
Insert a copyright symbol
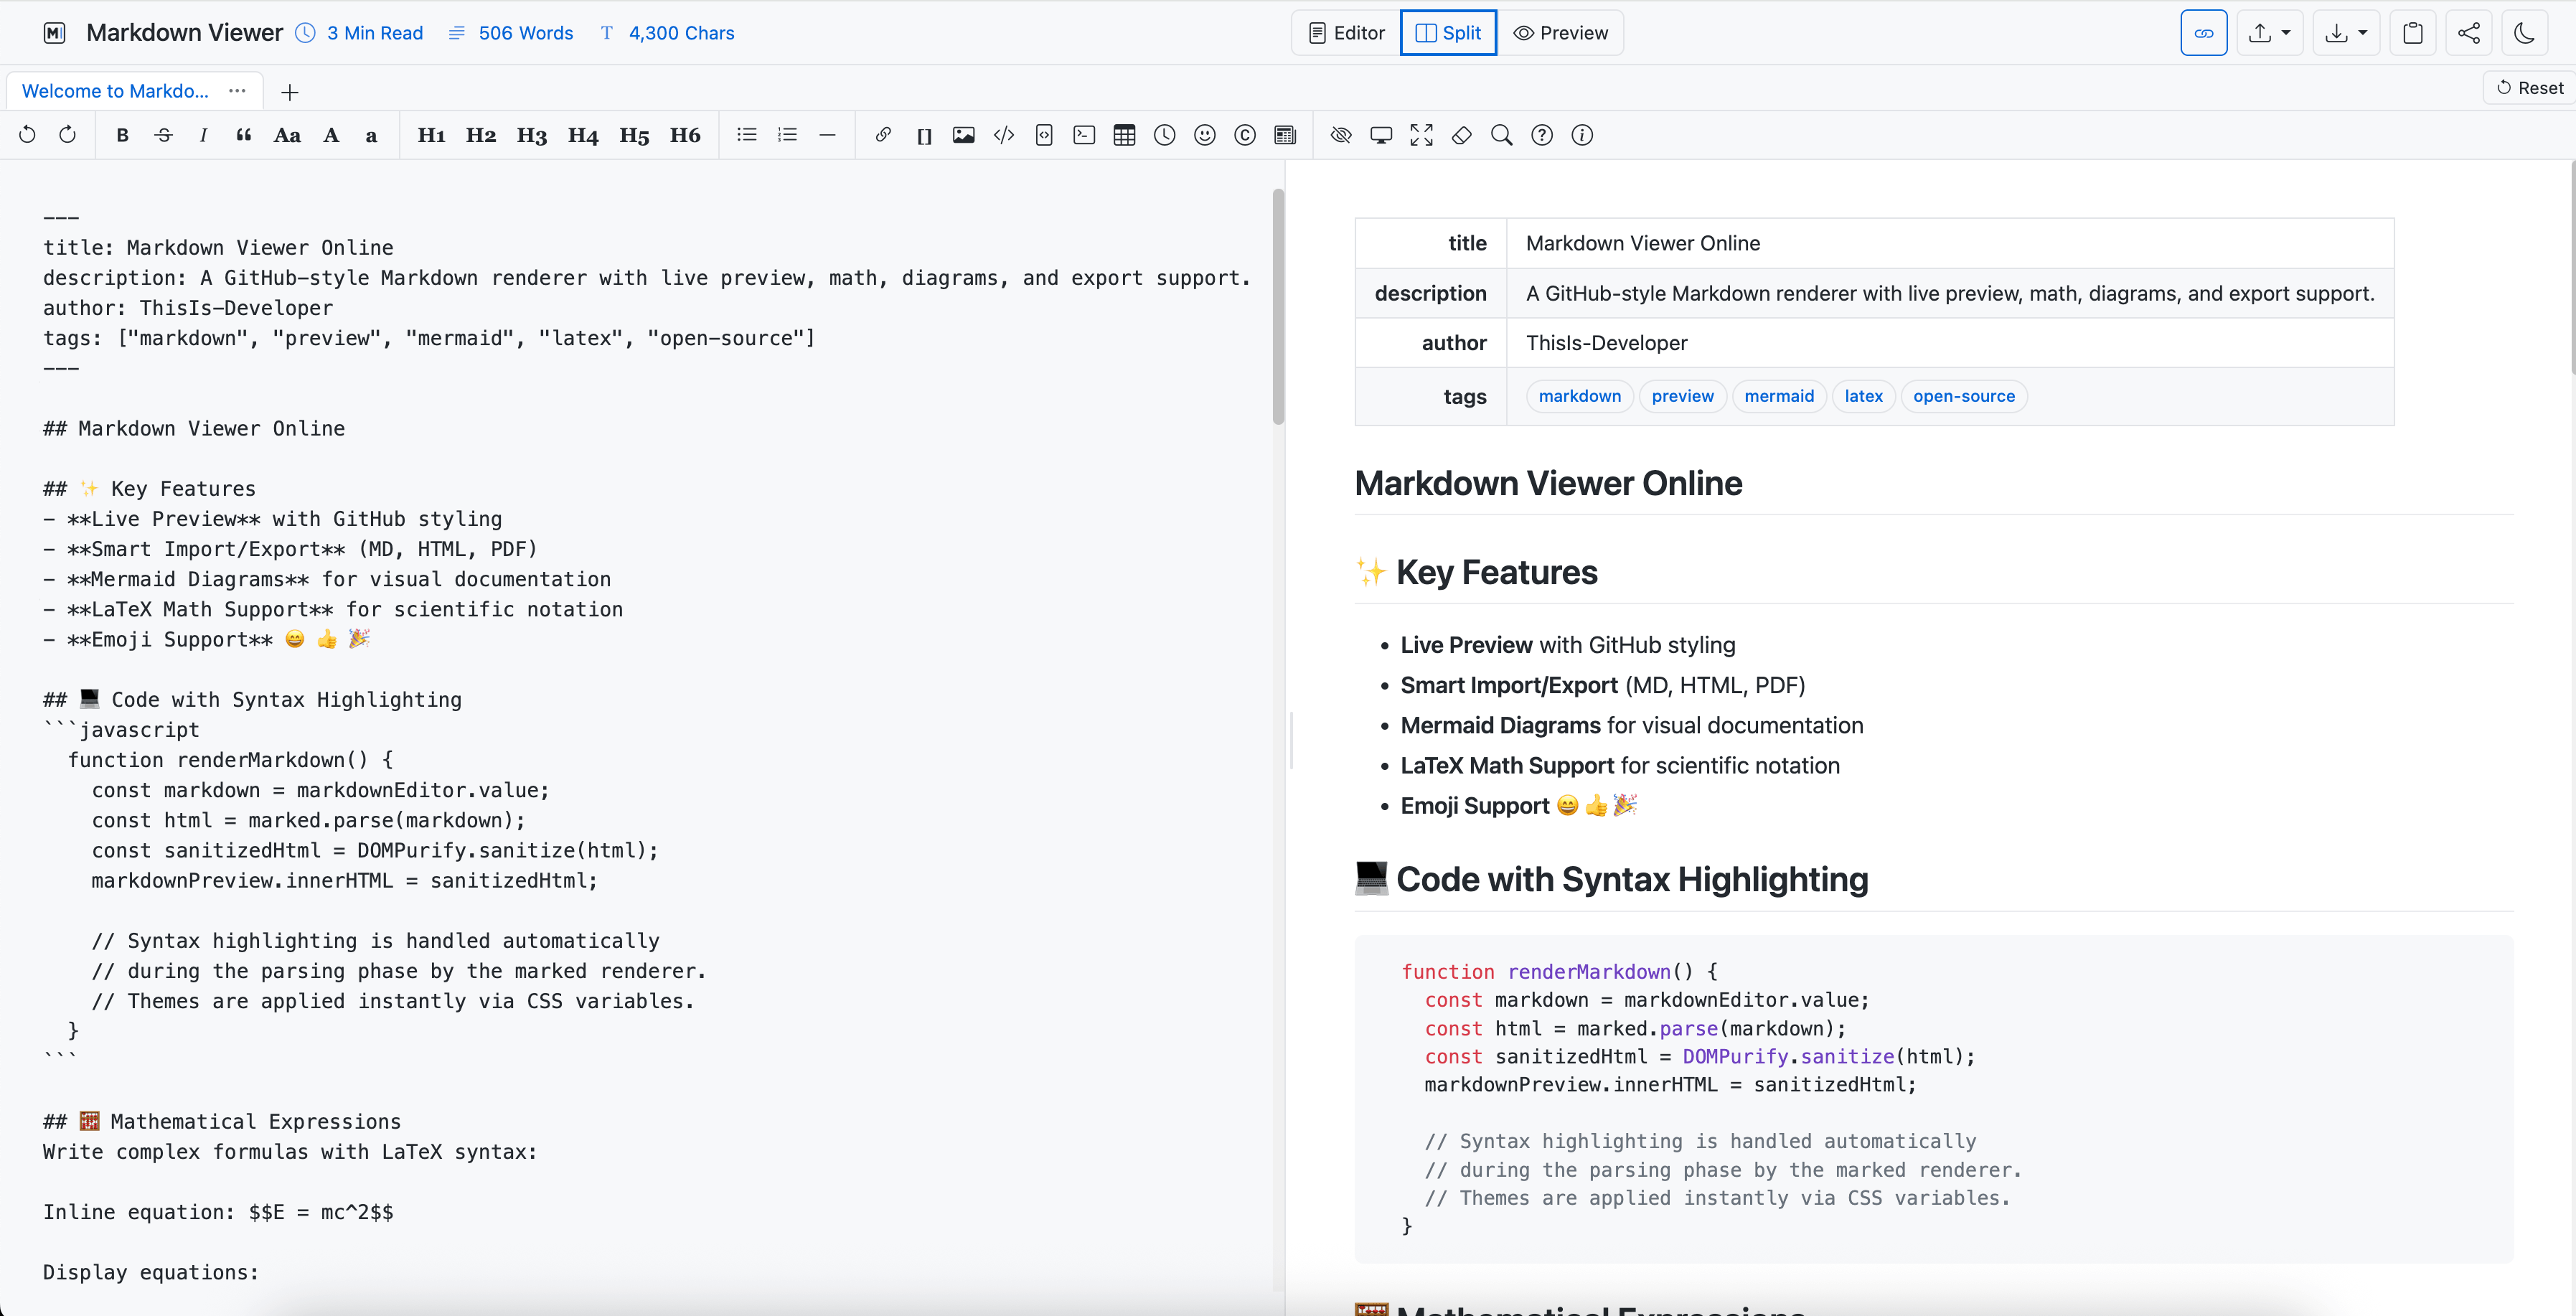[1245, 135]
